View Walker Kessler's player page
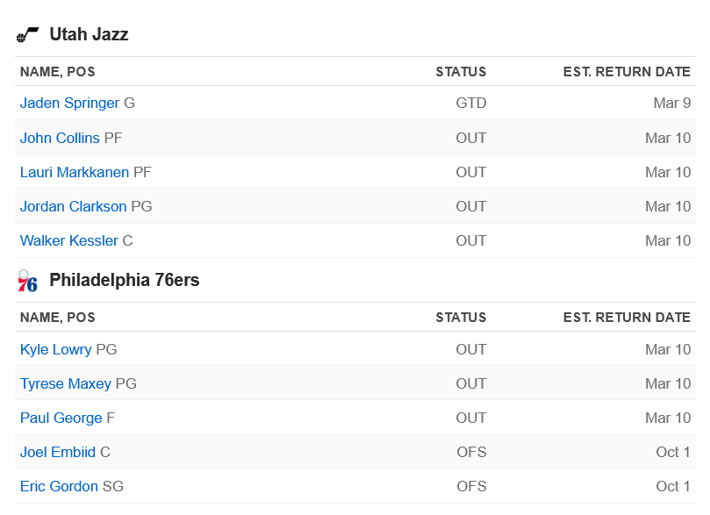This screenshot has height=515, width=710. [x=68, y=240]
